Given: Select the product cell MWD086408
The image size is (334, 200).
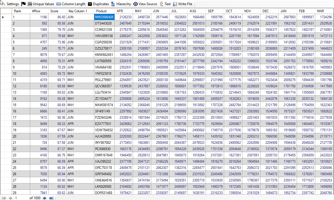Looking at the screenshot, I should [104, 17].
